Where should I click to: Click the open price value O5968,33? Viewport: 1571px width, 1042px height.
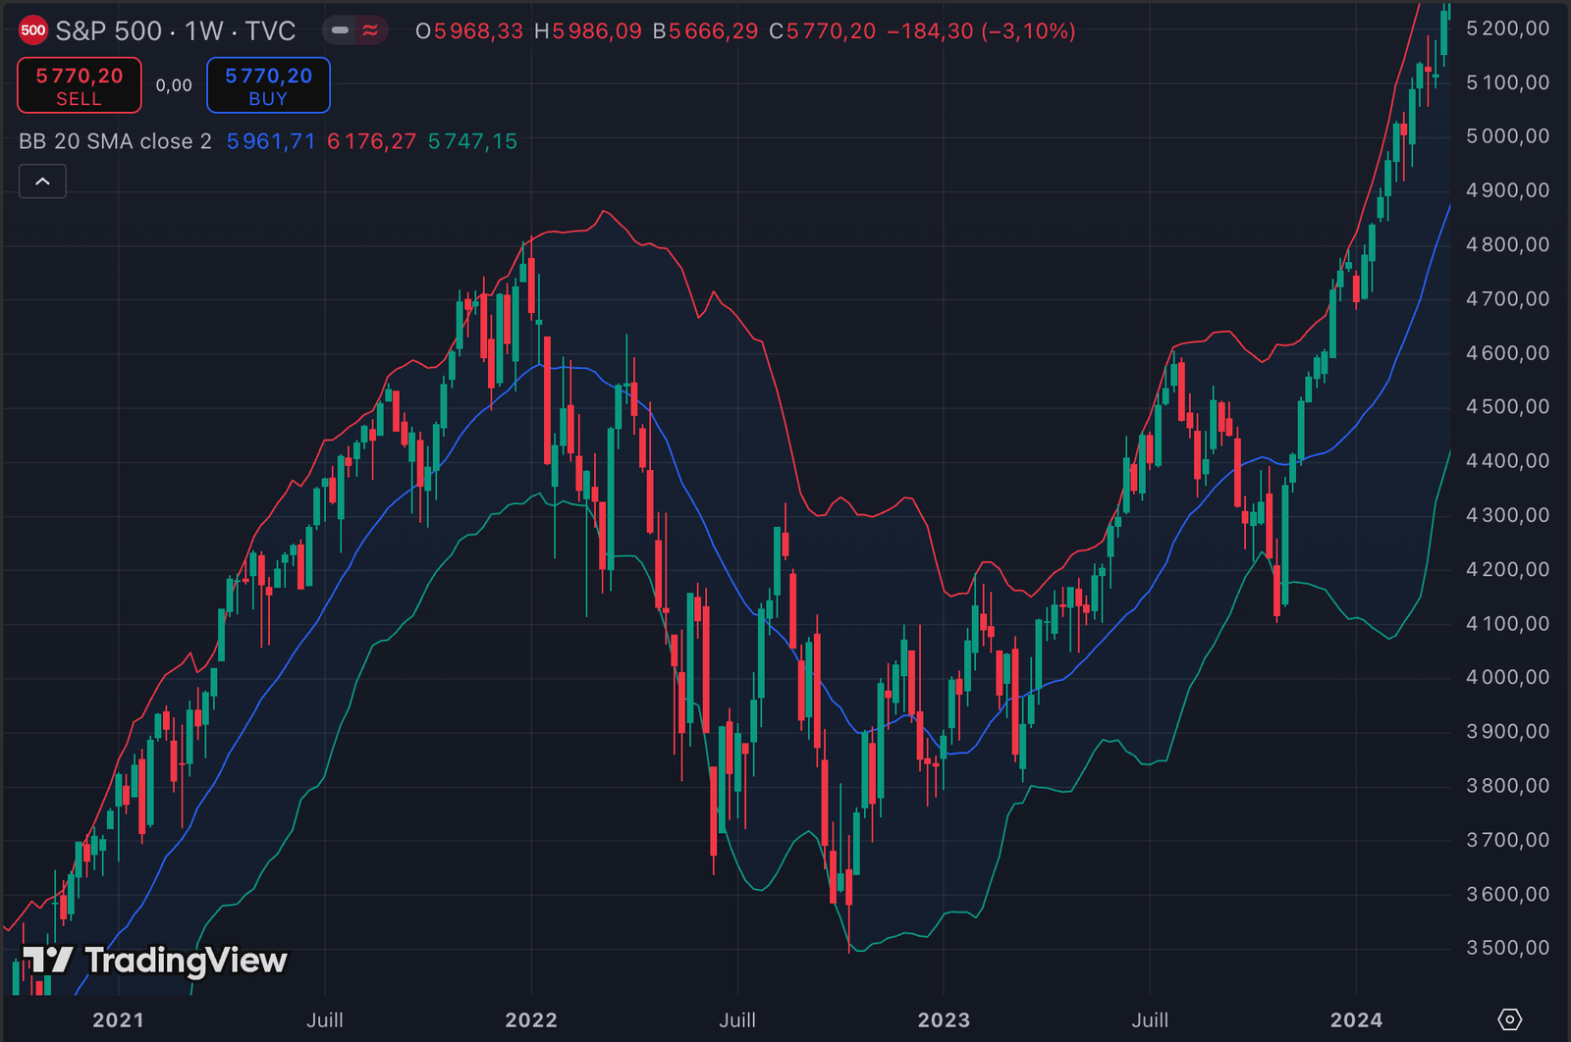[469, 31]
